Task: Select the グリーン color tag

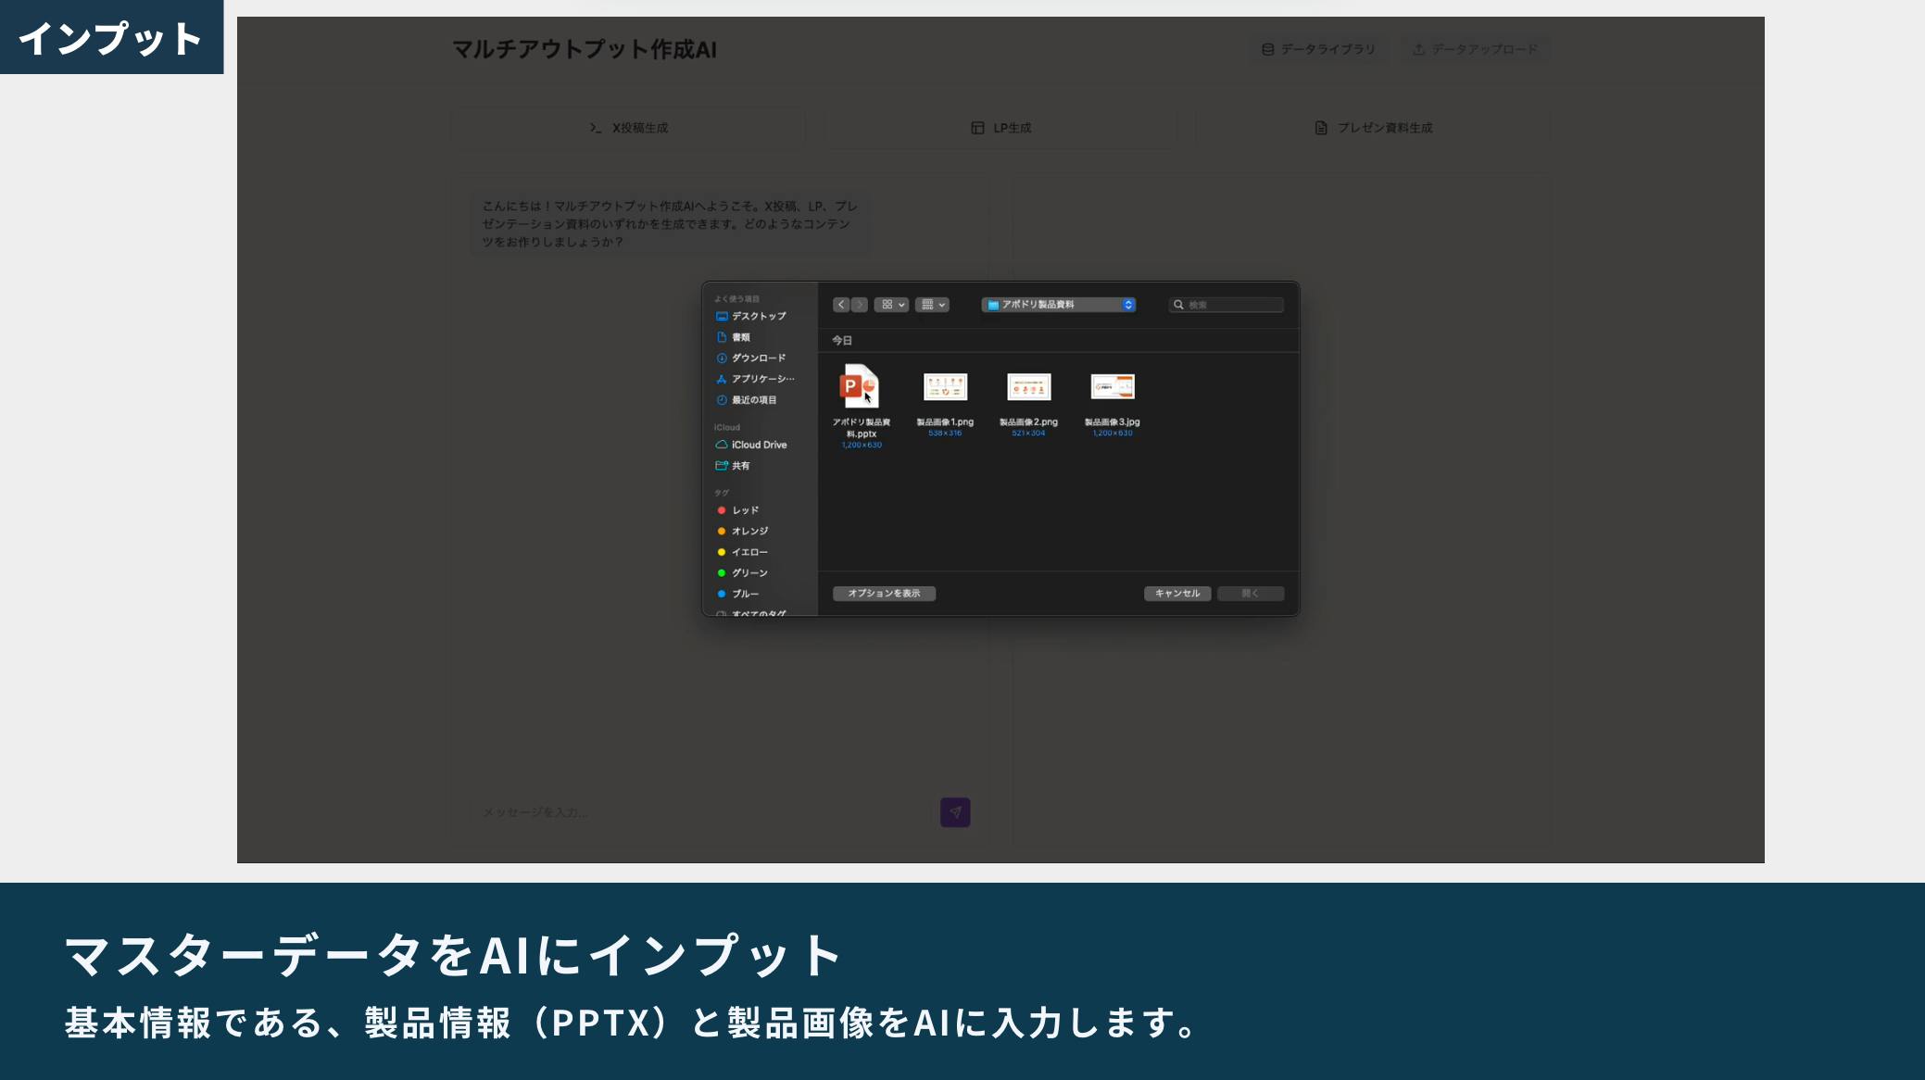Action: click(749, 573)
